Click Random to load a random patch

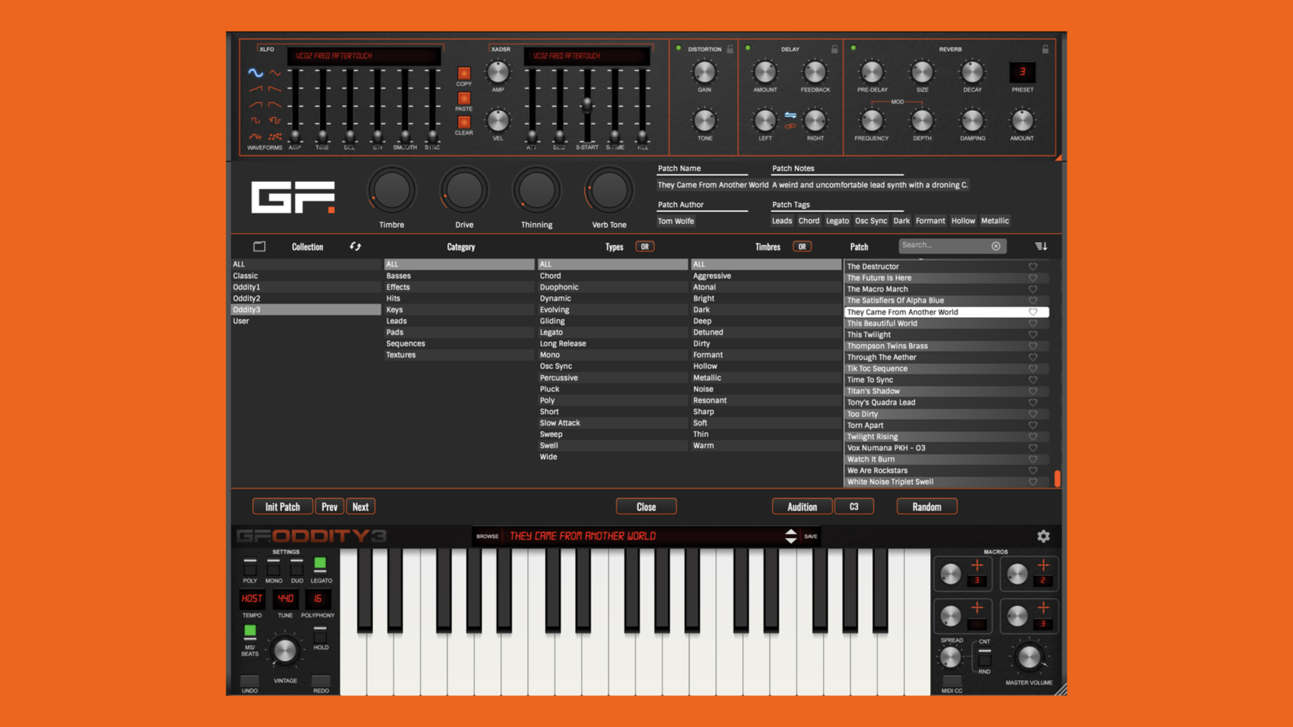(x=927, y=506)
